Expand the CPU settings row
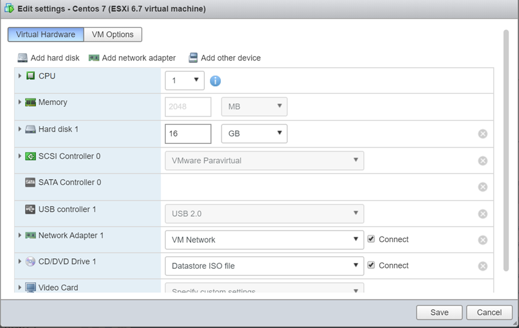The image size is (519, 328). (x=20, y=76)
